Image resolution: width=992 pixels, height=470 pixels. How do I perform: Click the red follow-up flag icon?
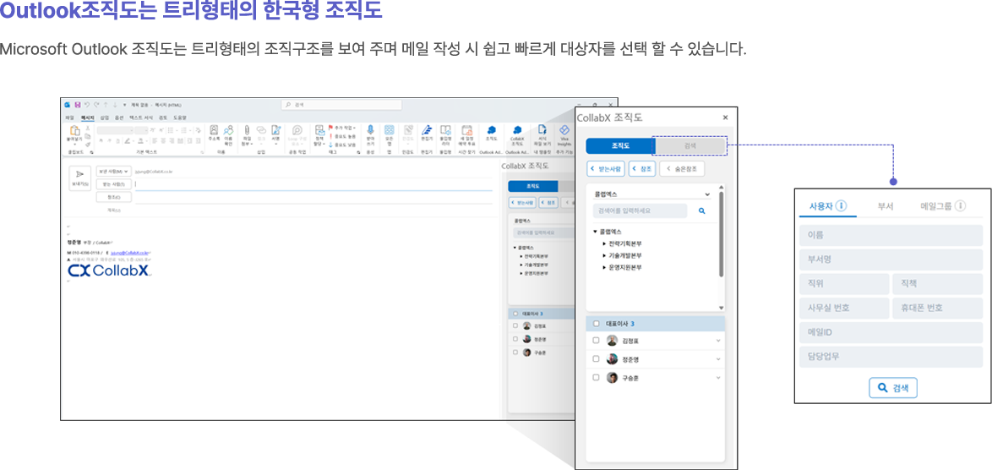click(x=331, y=127)
